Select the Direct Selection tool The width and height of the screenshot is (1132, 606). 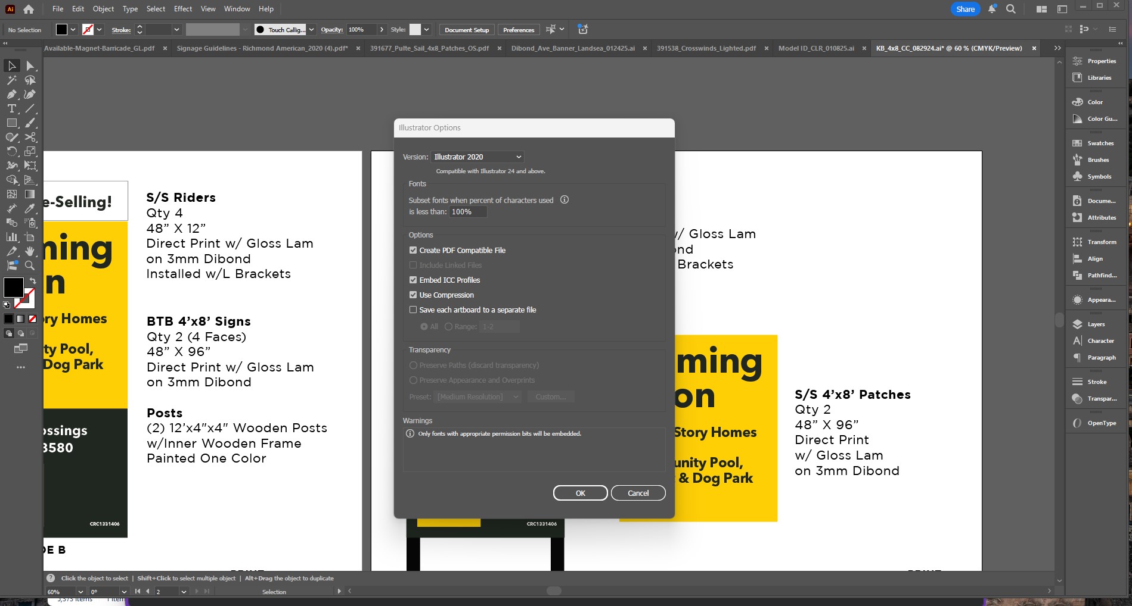31,66
